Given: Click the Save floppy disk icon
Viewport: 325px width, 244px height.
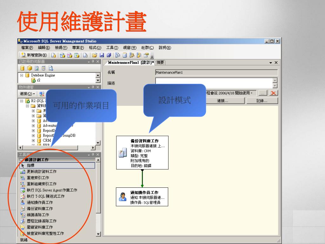Looking at the screenshot, I should (102, 55).
